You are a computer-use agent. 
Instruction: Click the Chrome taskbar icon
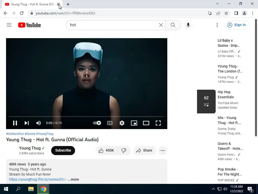click(43, 189)
